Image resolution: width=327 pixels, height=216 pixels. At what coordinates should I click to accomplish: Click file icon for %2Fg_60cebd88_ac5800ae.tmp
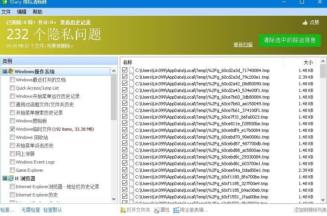pyautogui.click(x=131, y=150)
